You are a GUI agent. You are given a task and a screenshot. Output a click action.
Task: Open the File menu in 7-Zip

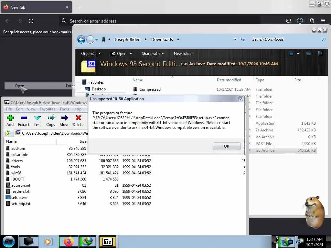(9, 109)
